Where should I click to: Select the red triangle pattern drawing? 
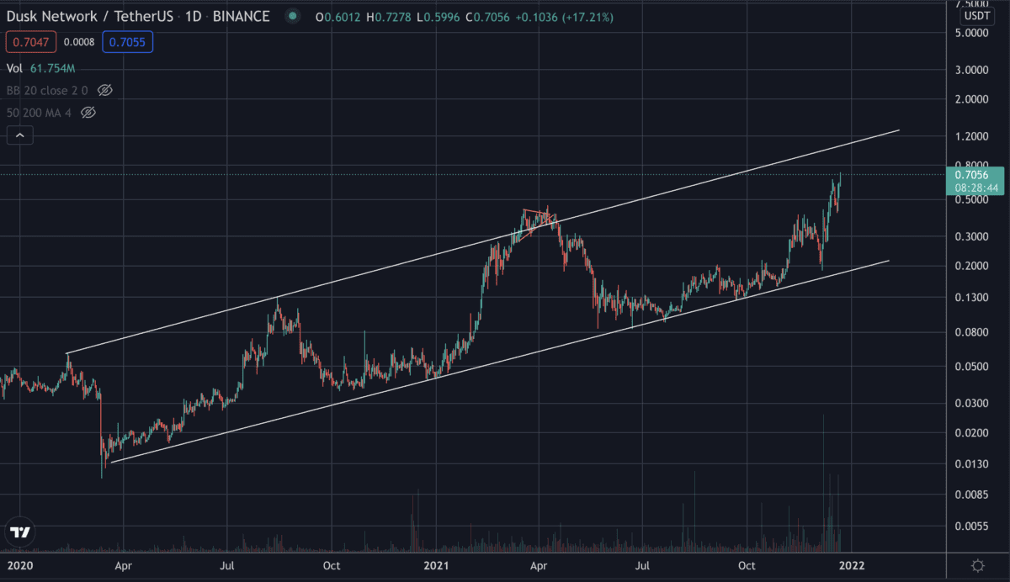(535, 225)
